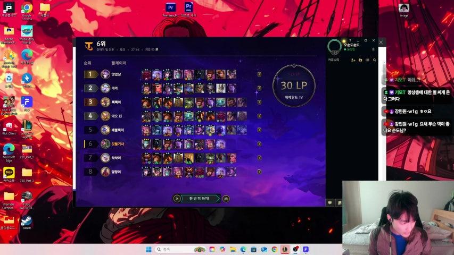This screenshot has width=454, height=255.
Task: Open KakaoTalk desktop shortcut
Action: click(9, 175)
